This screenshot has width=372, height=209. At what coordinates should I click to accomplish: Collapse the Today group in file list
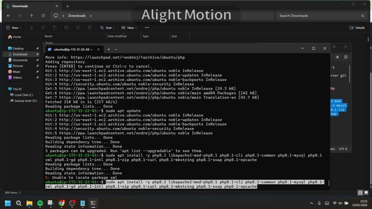click(43, 43)
